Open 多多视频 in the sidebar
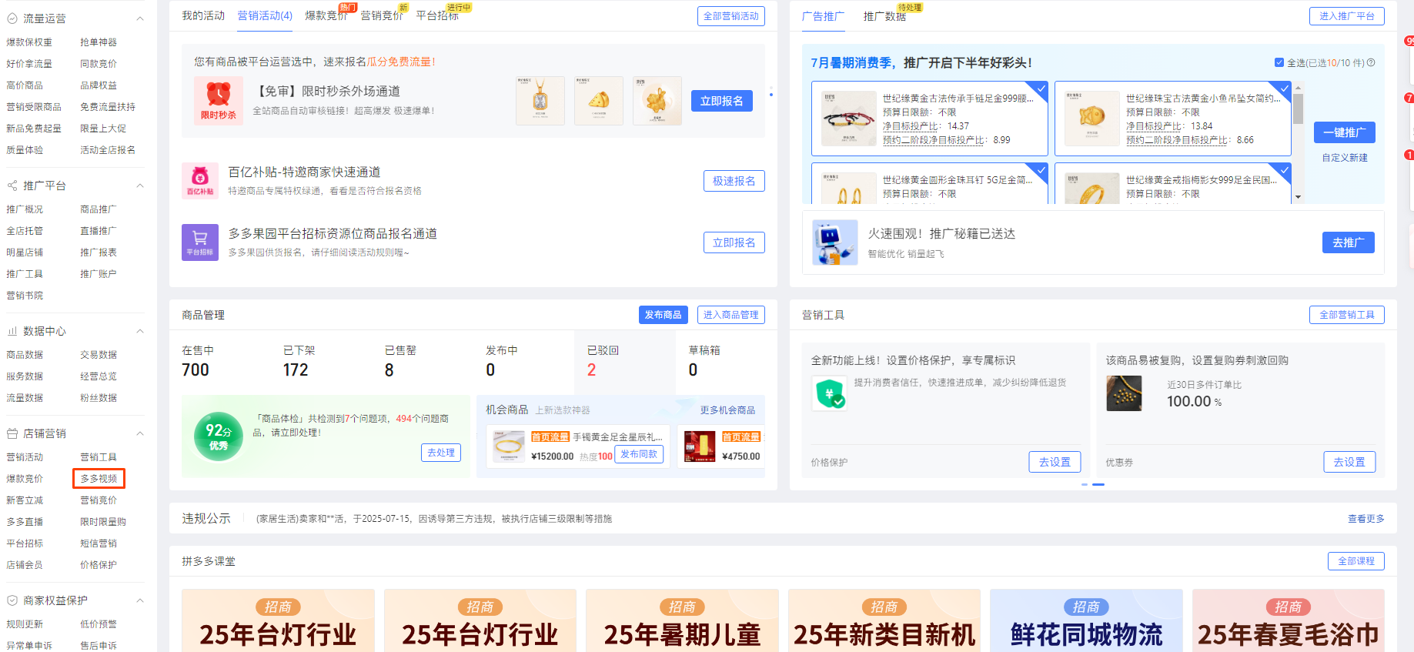This screenshot has height=652, width=1414. (x=99, y=479)
